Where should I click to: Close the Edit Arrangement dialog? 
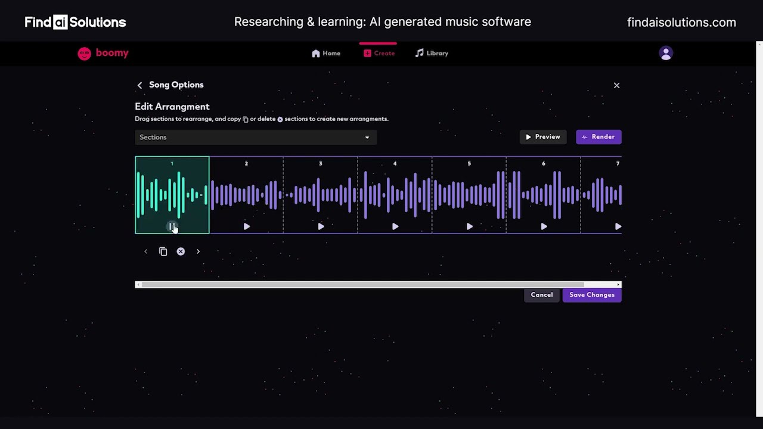(x=616, y=85)
